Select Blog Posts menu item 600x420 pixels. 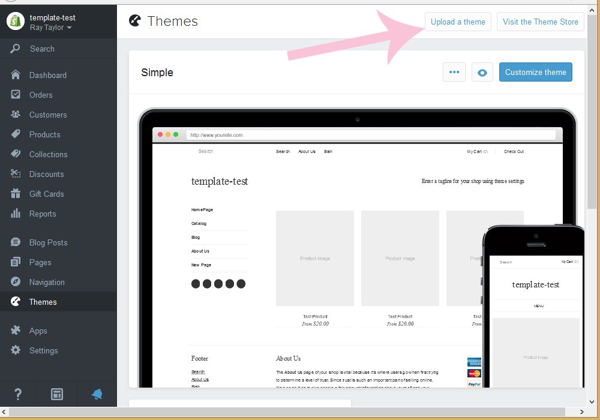58,243
